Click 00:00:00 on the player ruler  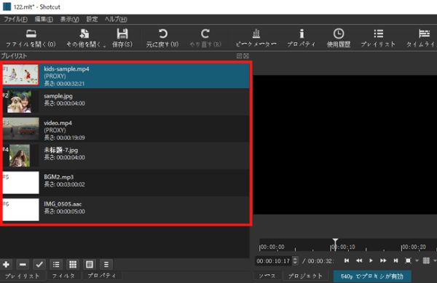272,247
